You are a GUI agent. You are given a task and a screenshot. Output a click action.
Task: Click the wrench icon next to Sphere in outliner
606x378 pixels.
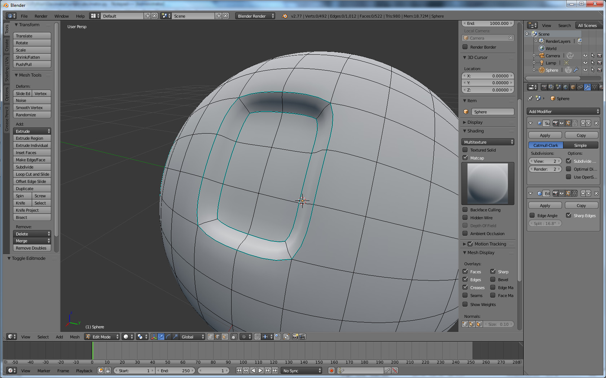pyautogui.click(x=576, y=70)
